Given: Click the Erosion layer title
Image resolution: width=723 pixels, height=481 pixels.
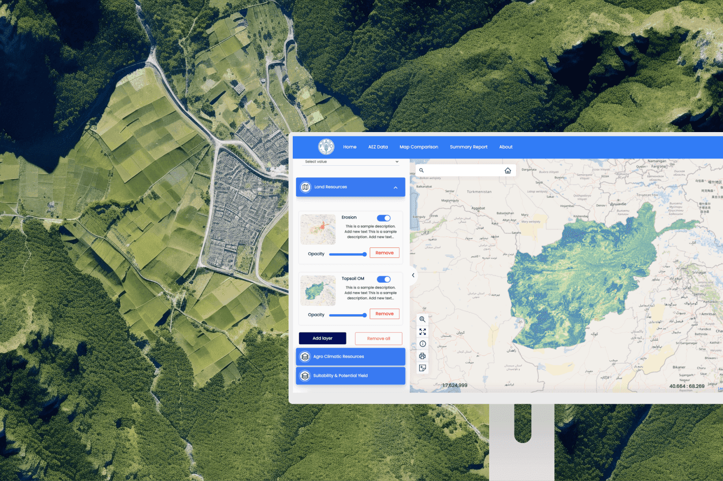Looking at the screenshot, I should tap(349, 217).
